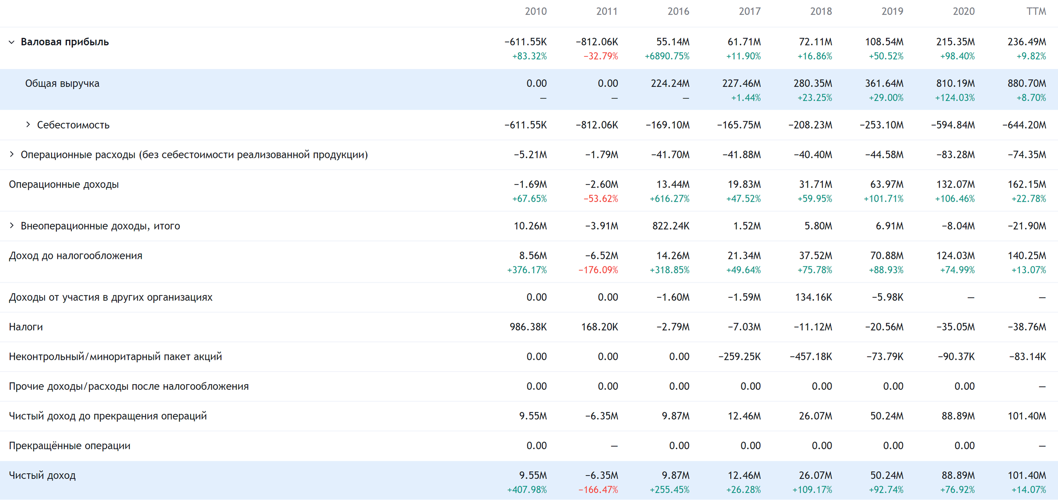Click operating income value 162.15M
Viewport: 1058px width, 500px height.
tap(1026, 184)
